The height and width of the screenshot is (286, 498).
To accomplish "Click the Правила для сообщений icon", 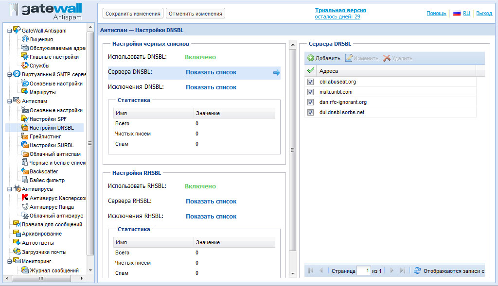I will click(17, 224).
